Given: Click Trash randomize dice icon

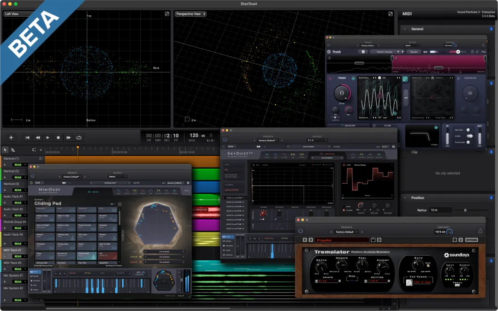Looking at the screenshot, I should tap(363, 52).
